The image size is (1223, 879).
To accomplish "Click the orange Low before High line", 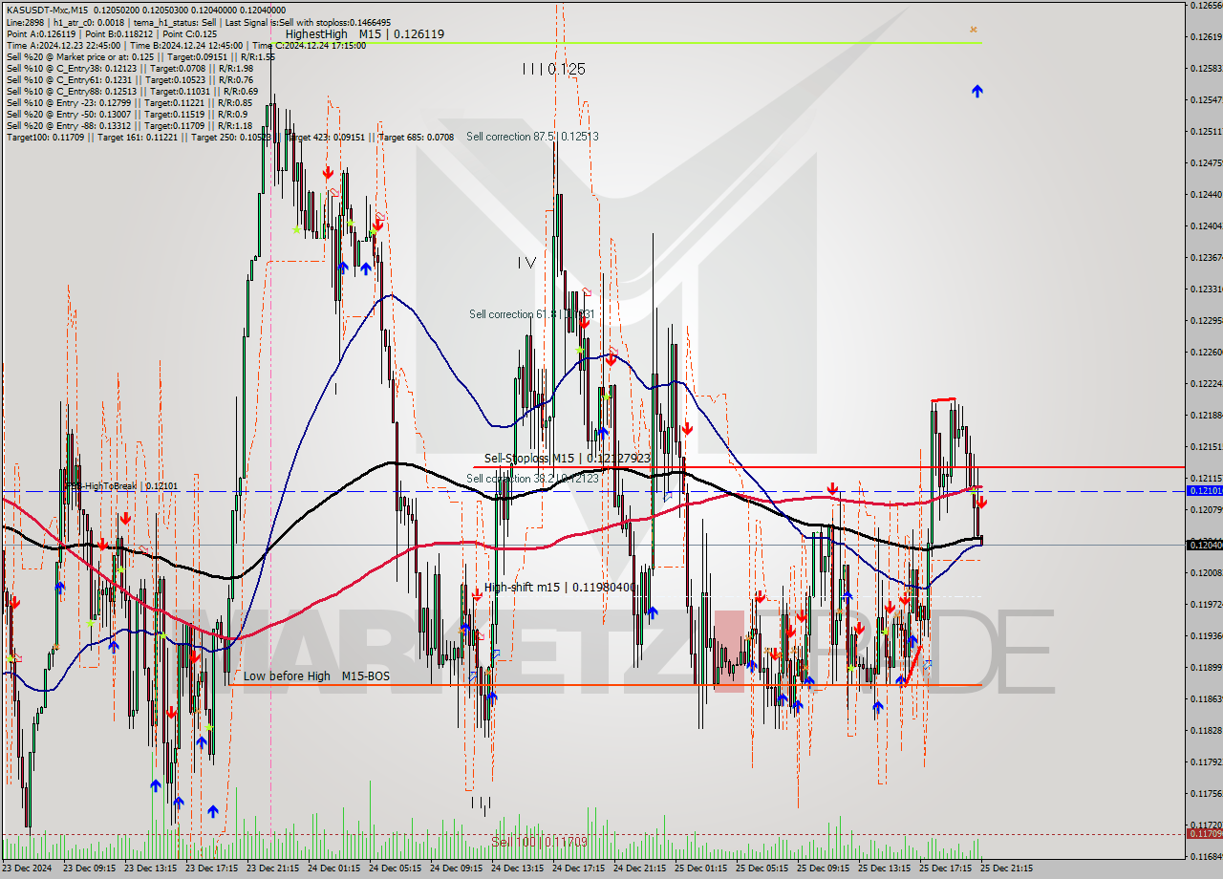I will 604,685.
